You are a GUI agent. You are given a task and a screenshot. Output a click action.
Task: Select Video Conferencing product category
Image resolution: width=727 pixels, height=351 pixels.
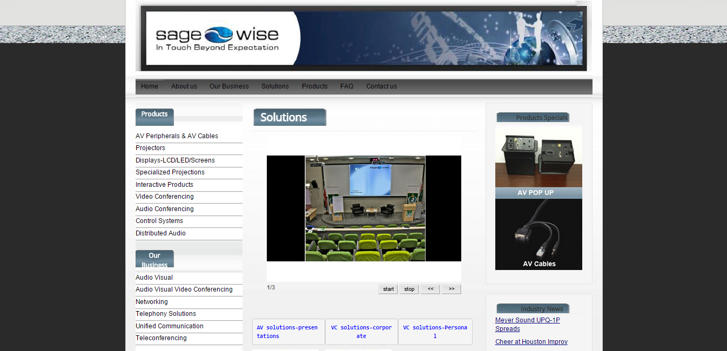(x=164, y=197)
